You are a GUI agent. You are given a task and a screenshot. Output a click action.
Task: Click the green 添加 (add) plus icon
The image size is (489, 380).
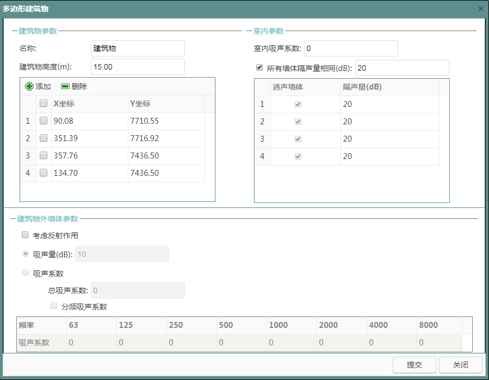click(x=29, y=86)
